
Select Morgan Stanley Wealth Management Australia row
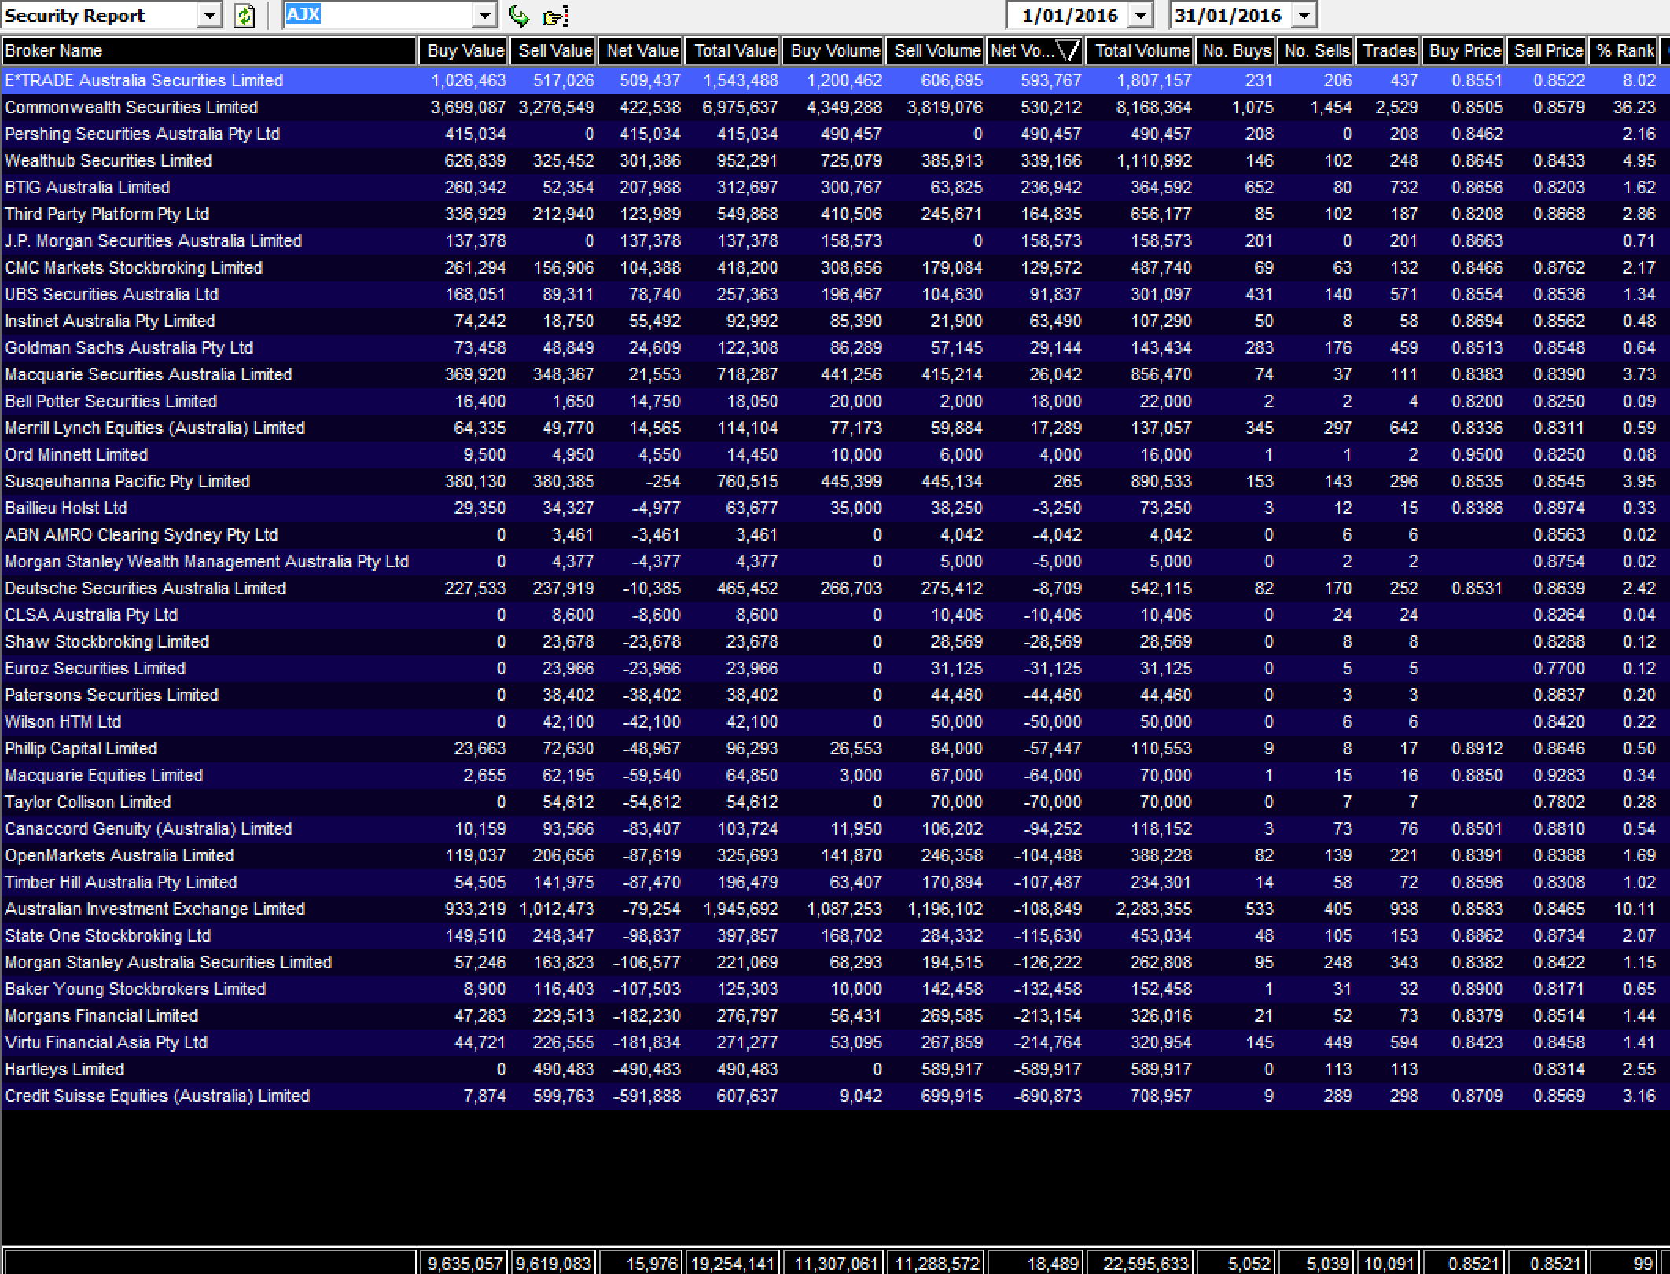[835, 561]
